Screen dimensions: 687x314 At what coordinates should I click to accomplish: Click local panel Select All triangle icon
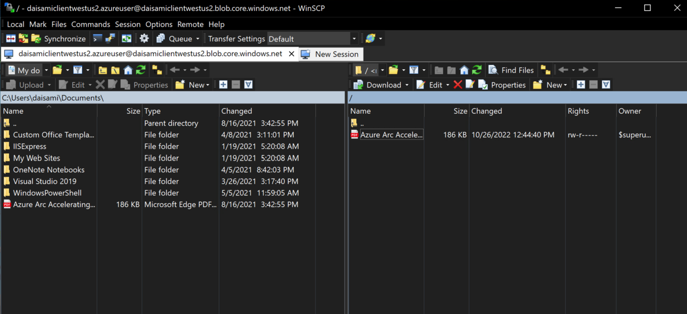248,85
